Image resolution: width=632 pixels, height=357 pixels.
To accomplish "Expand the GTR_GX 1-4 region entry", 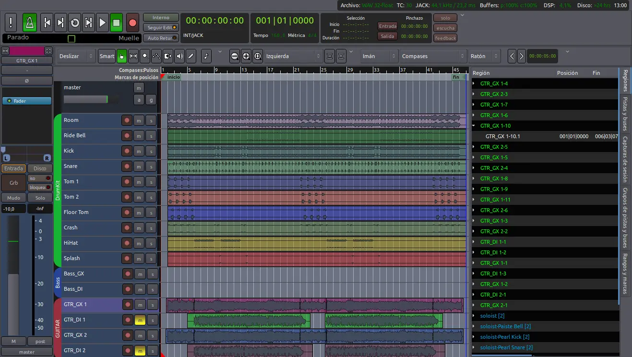I will pos(474,83).
